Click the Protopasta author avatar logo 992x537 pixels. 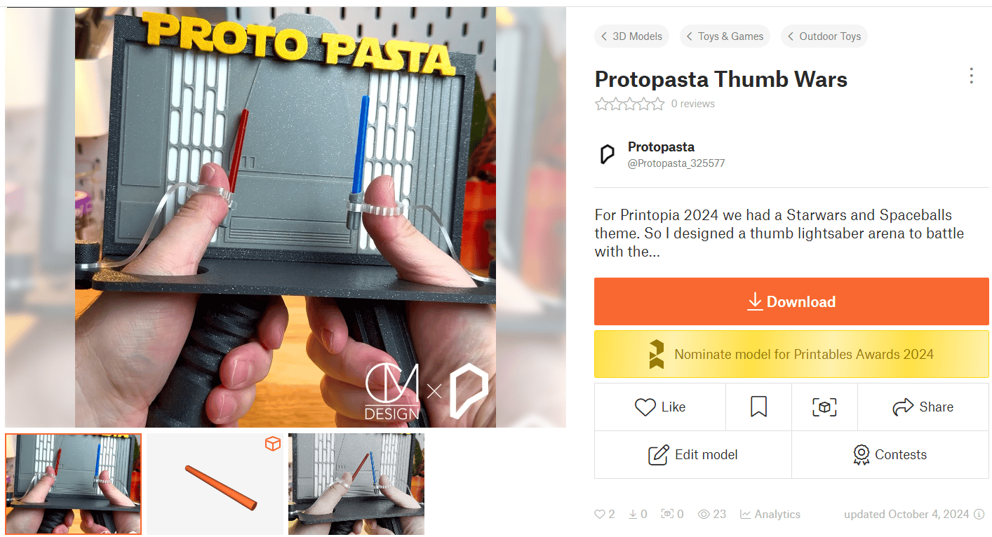click(607, 154)
